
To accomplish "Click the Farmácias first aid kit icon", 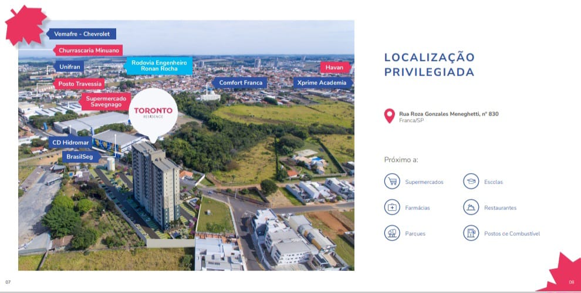I will pyautogui.click(x=392, y=207).
